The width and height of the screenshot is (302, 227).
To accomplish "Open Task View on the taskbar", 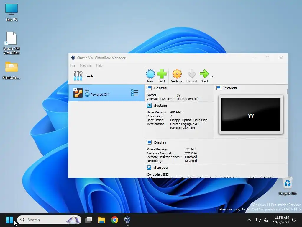I will pyautogui.click(x=89, y=220).
